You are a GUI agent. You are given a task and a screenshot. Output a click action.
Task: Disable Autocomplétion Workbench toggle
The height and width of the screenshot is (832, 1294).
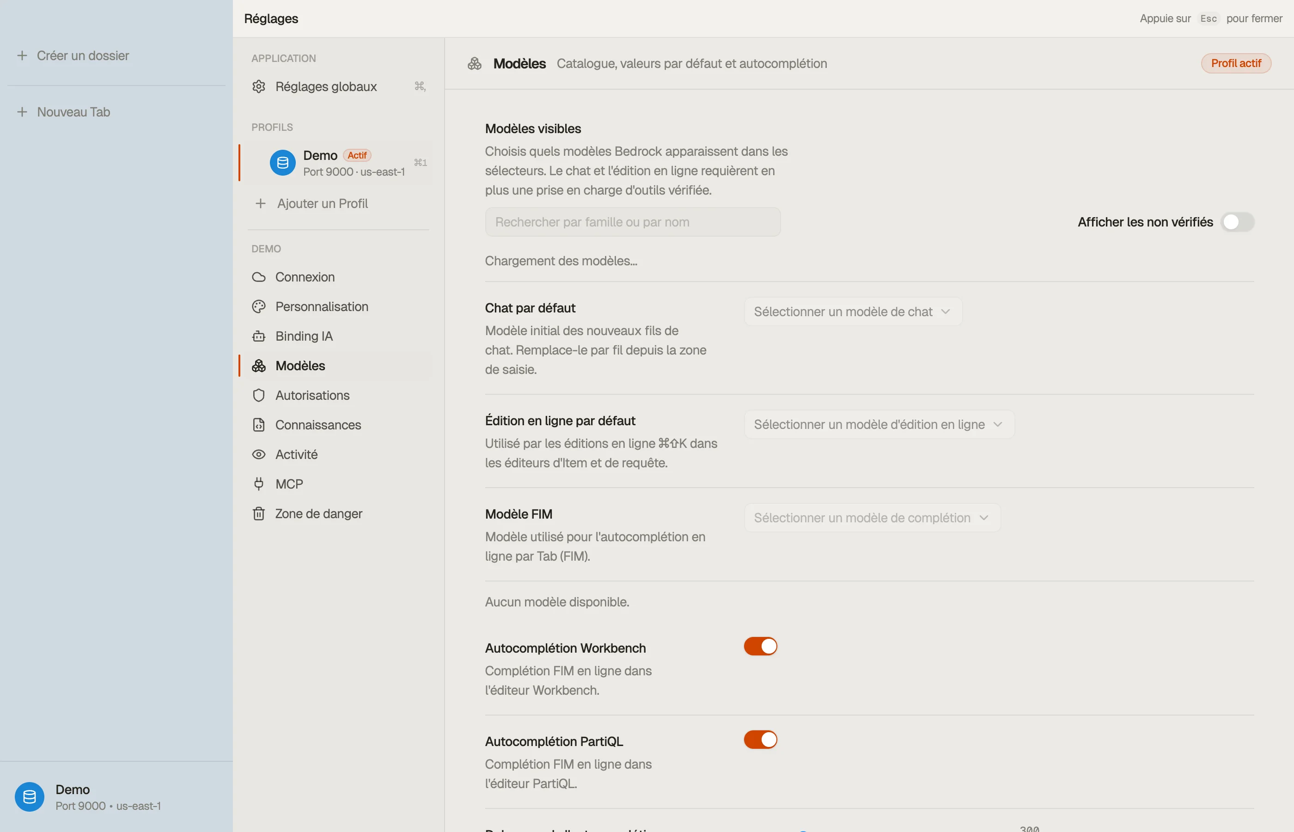pyautogui.click(x=760, y=646)
